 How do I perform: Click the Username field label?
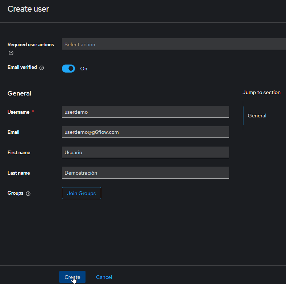tap(19, 112)
